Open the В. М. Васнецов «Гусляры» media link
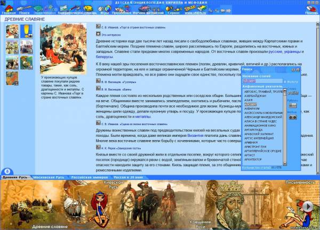Viewport: 320px width, 230px height. click(x=116, y=82)
